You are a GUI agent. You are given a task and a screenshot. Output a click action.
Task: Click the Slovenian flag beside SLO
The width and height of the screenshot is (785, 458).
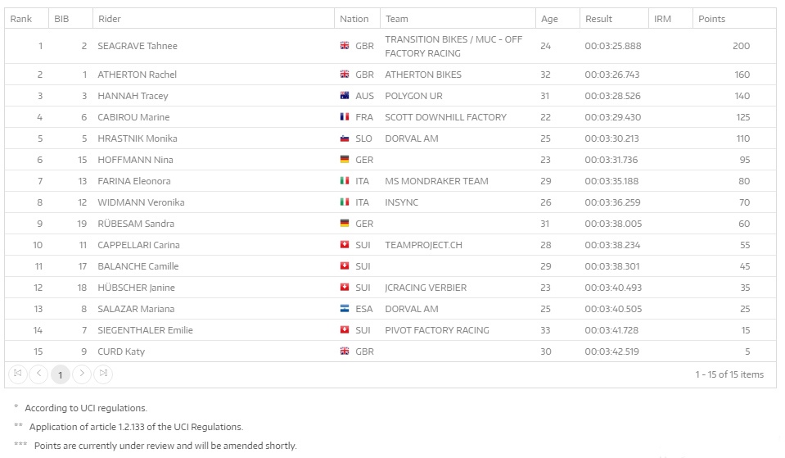345,138
